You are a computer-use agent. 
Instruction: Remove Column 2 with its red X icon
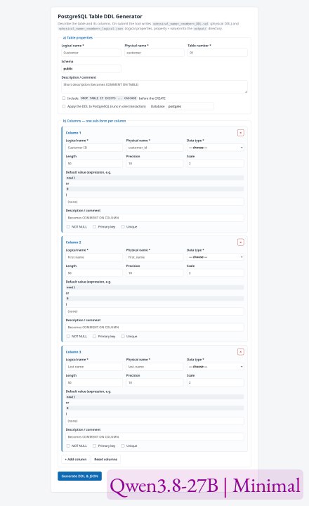pos(241,242)
